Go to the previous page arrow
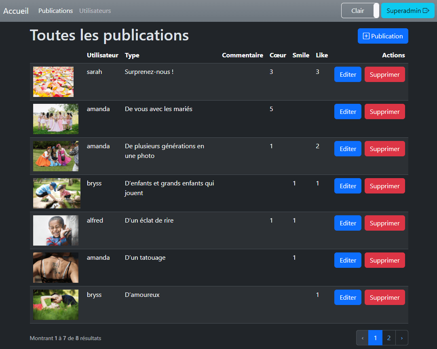Viewport: 437px width, 349px height. [362, 338]
